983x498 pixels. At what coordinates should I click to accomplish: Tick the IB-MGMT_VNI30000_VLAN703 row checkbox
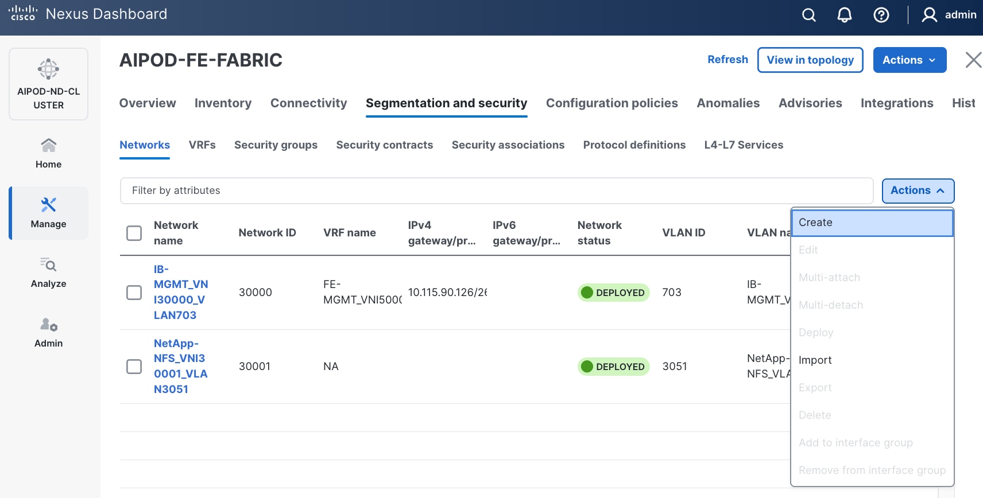(x=134, y=293)
